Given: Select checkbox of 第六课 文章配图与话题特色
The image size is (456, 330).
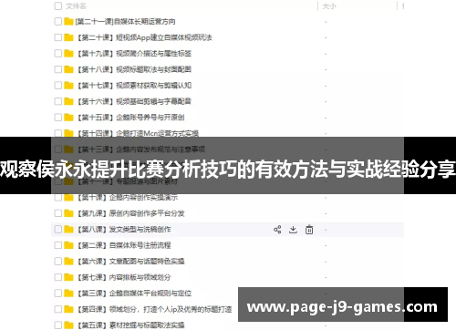Looking at the screenshot, I should click(x=58, y=262).
